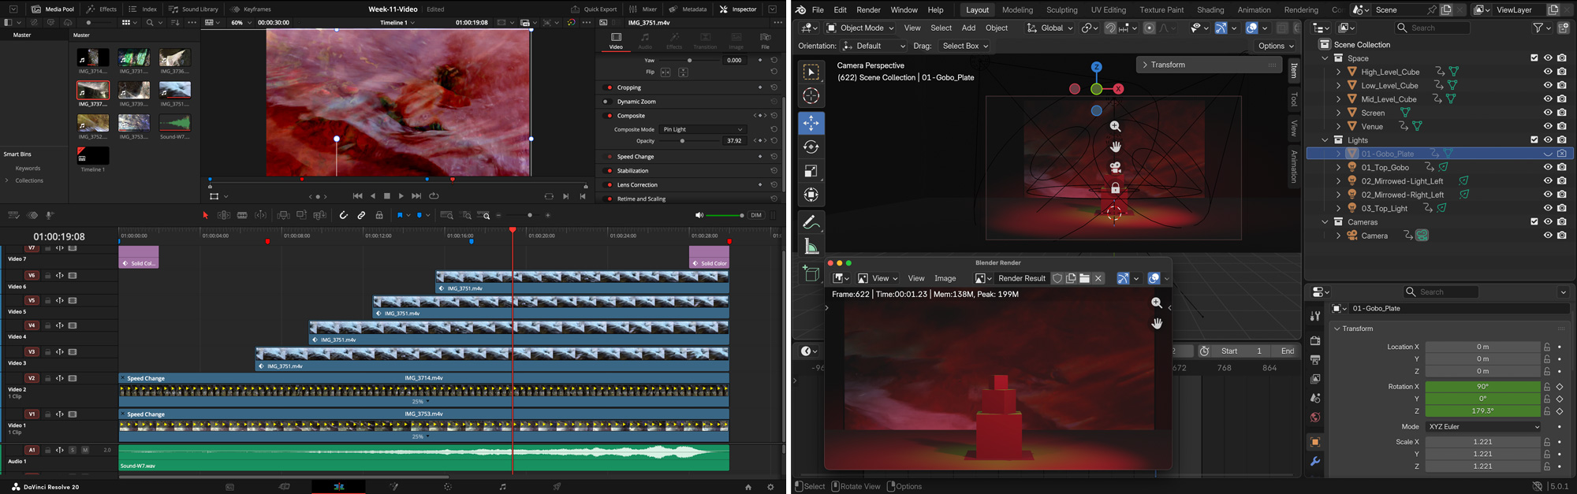Select the 3D Cursor tool
The height and width of the screenshot is (494, 1577).
[x=811, y=96]
